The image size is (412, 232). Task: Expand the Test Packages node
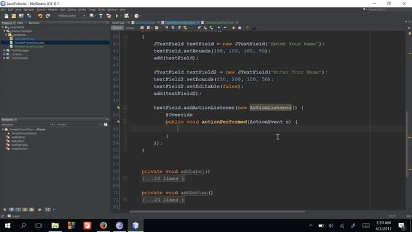pyautogui.click(x=5, y=50)
